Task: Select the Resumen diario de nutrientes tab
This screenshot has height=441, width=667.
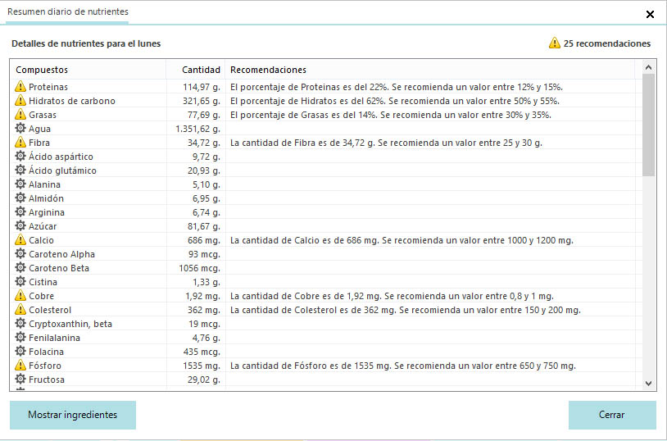Action: click(68, 12)
